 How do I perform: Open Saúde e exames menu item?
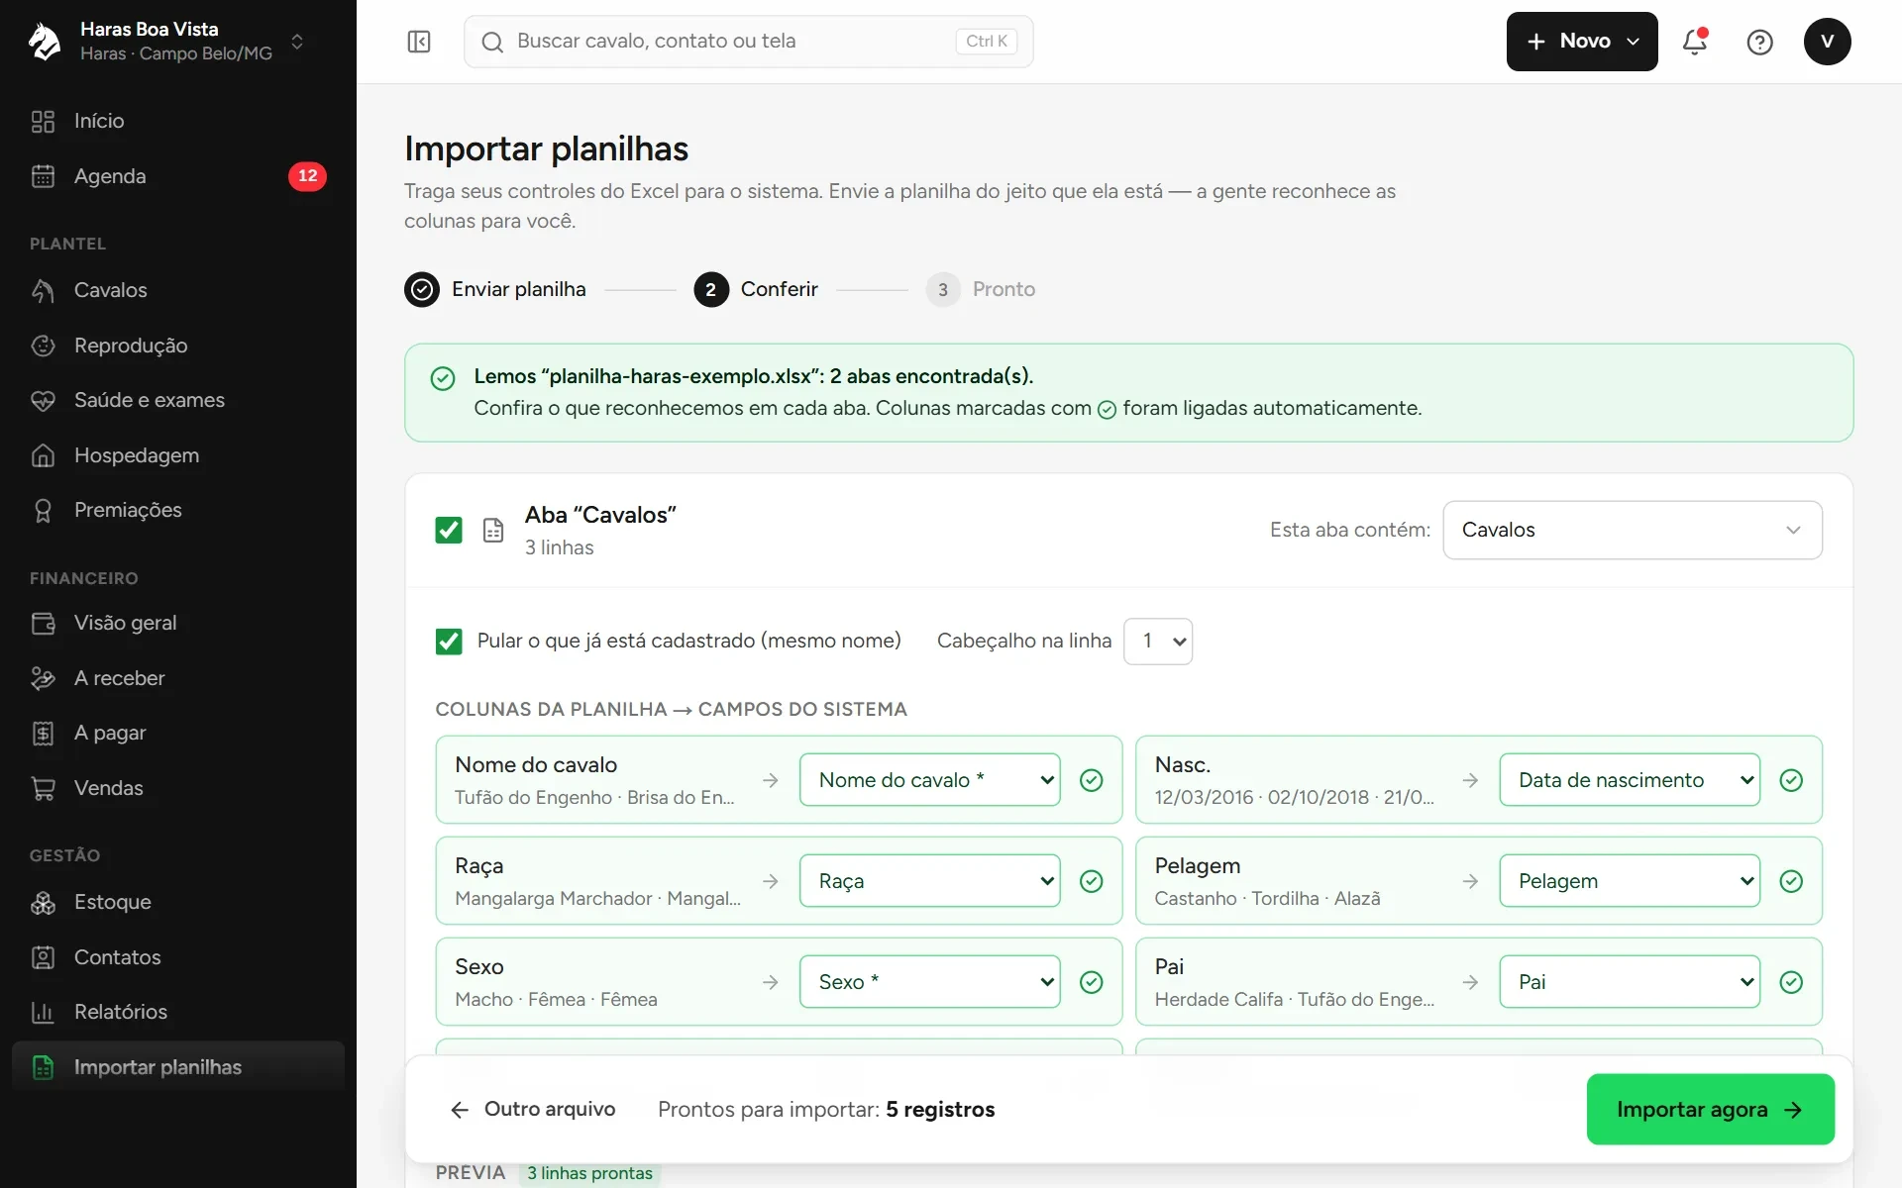point(178,400)
